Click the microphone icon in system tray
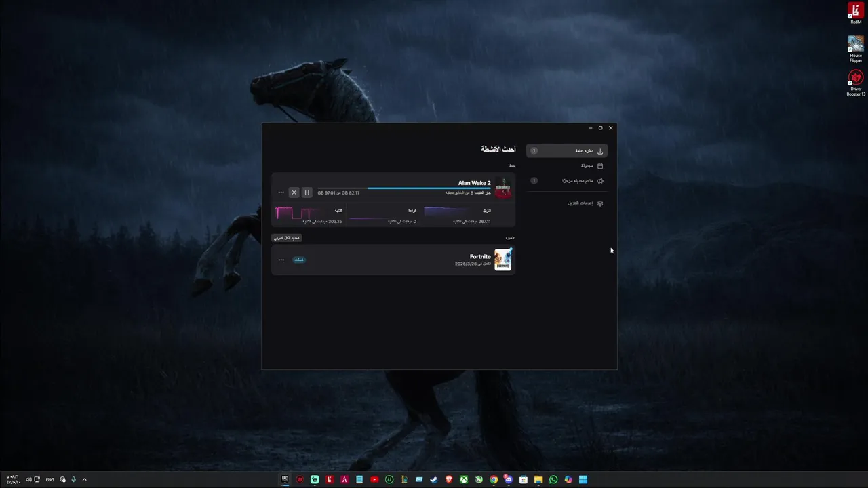Screen dimensions: 868x488 (73, 479)
